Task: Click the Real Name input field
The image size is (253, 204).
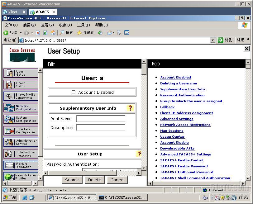Action: tap(101, 119)
